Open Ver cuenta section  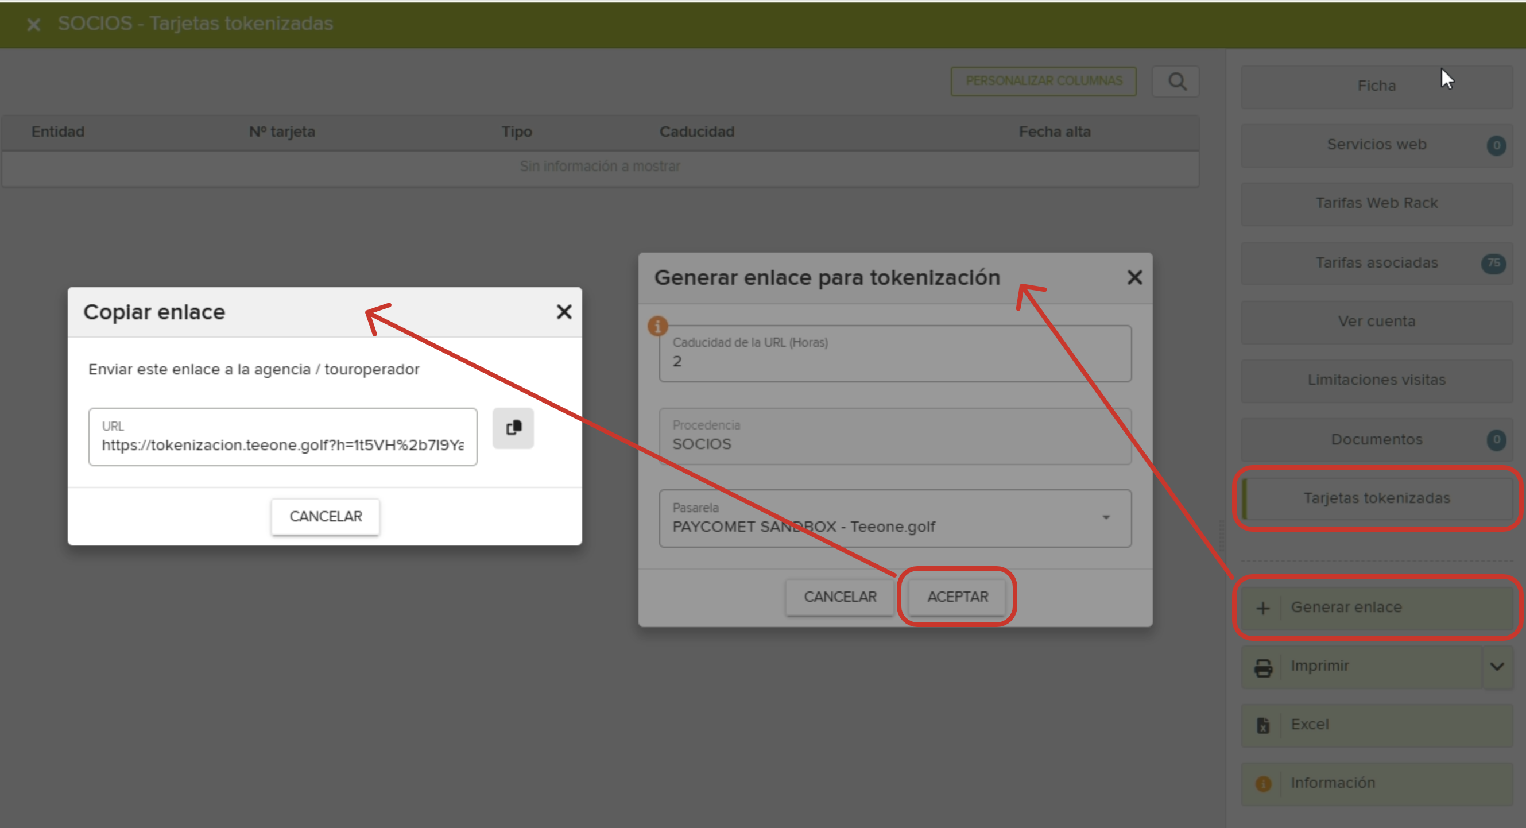coord(1376,322)
